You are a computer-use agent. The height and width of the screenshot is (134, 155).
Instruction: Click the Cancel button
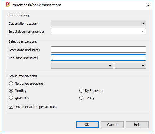[x=112, y=125]
